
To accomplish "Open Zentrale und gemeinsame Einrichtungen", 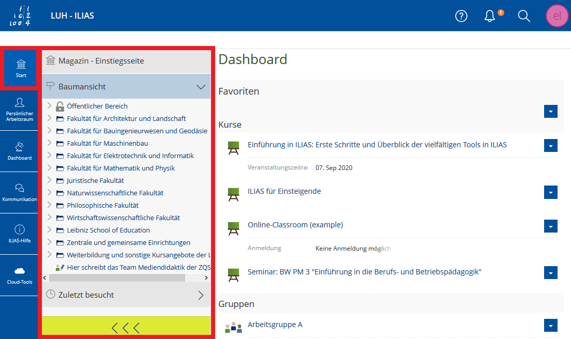I will (129, 242).
